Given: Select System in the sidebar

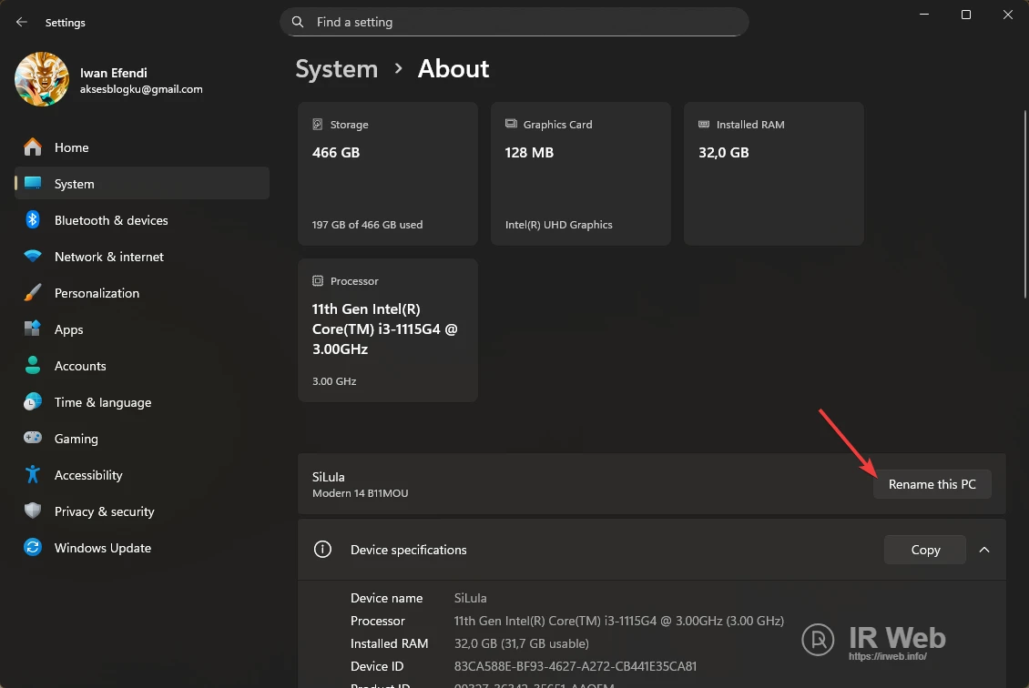Looking at the screenshot, I should [x=142, y=184].
